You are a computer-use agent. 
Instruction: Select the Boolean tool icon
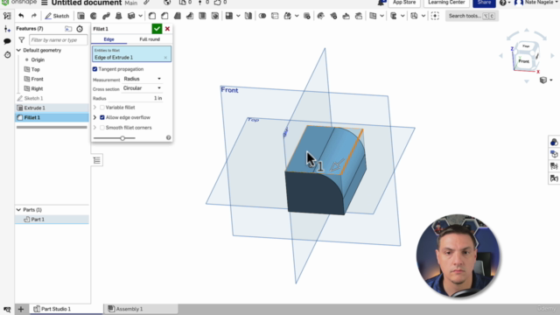tap(262, 16)
